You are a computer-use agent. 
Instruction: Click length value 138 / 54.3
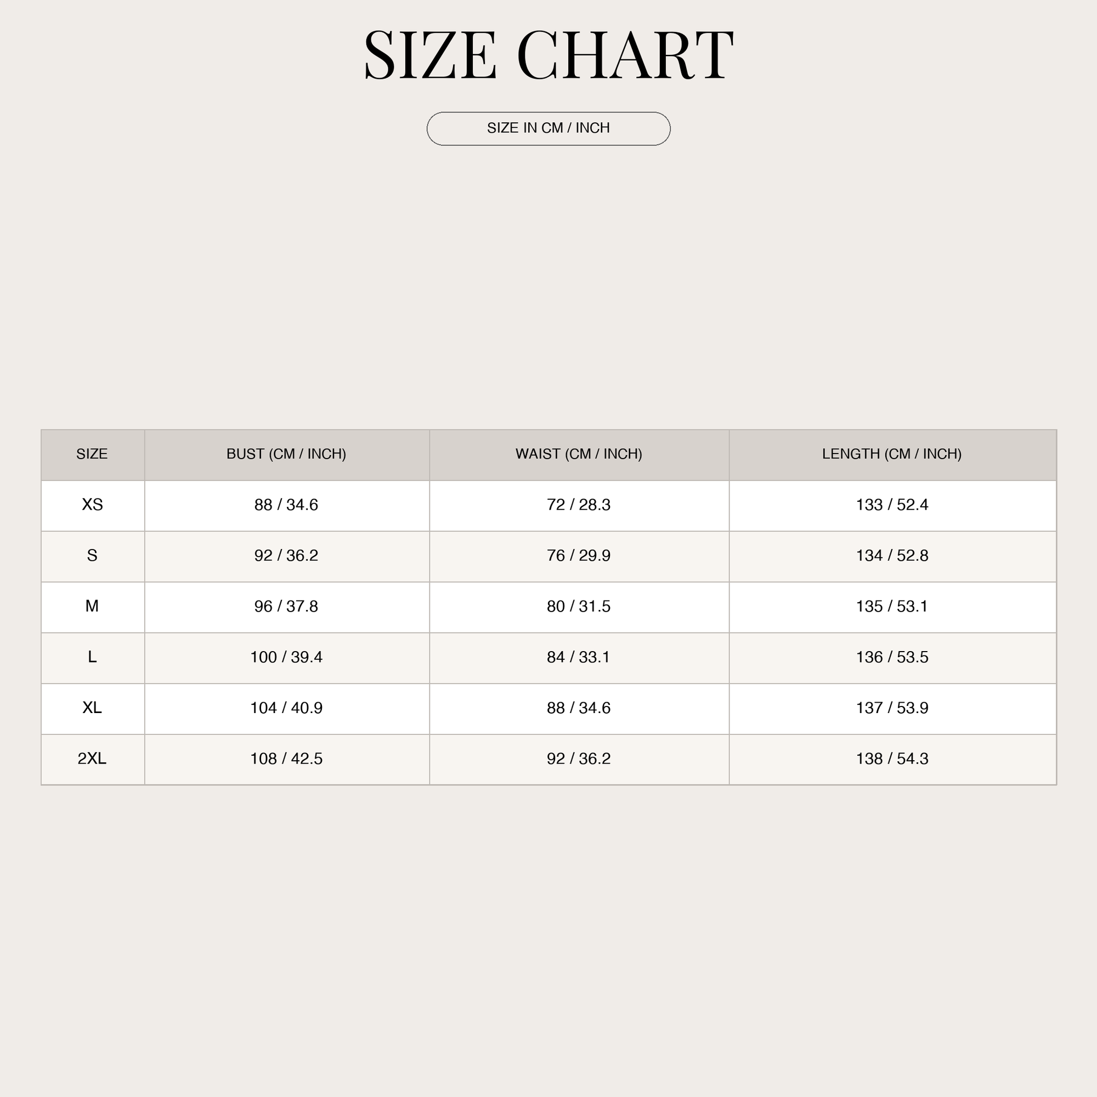coord(892,759)
